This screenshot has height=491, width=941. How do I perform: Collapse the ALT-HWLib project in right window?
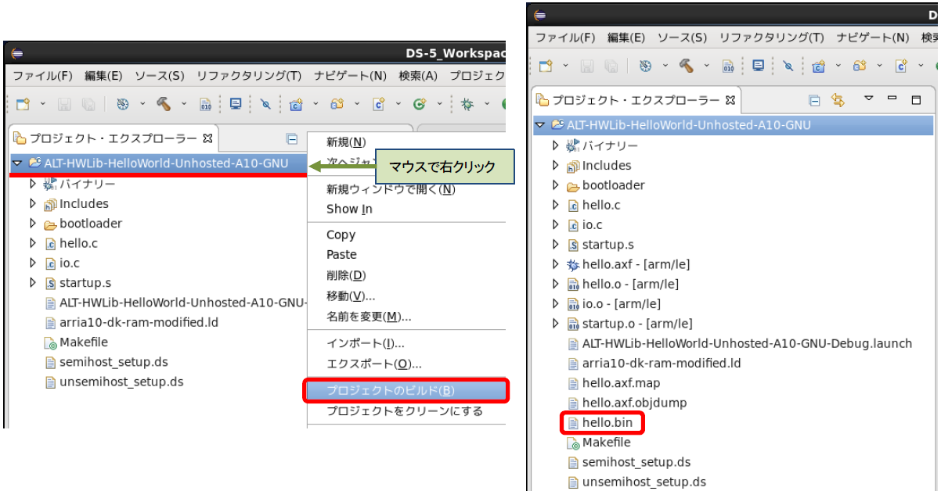tap(539, 125)
